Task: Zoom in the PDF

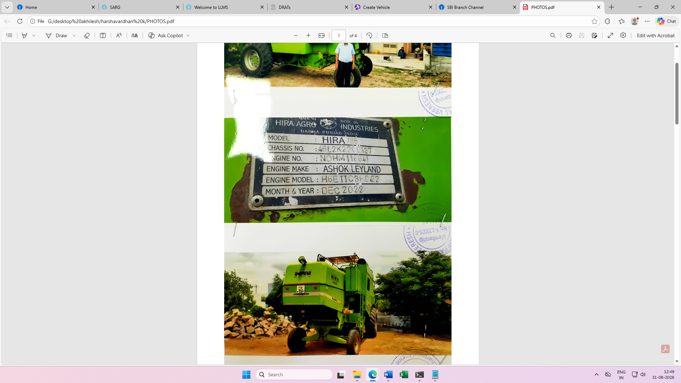Action: point(309,35)
